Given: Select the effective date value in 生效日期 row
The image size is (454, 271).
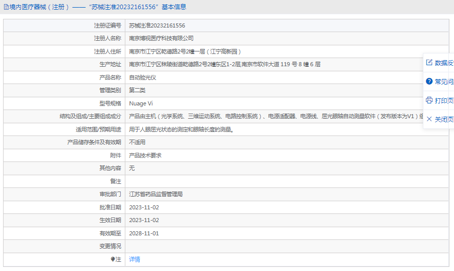Looking at the screenshot, I should coord(144,220).
